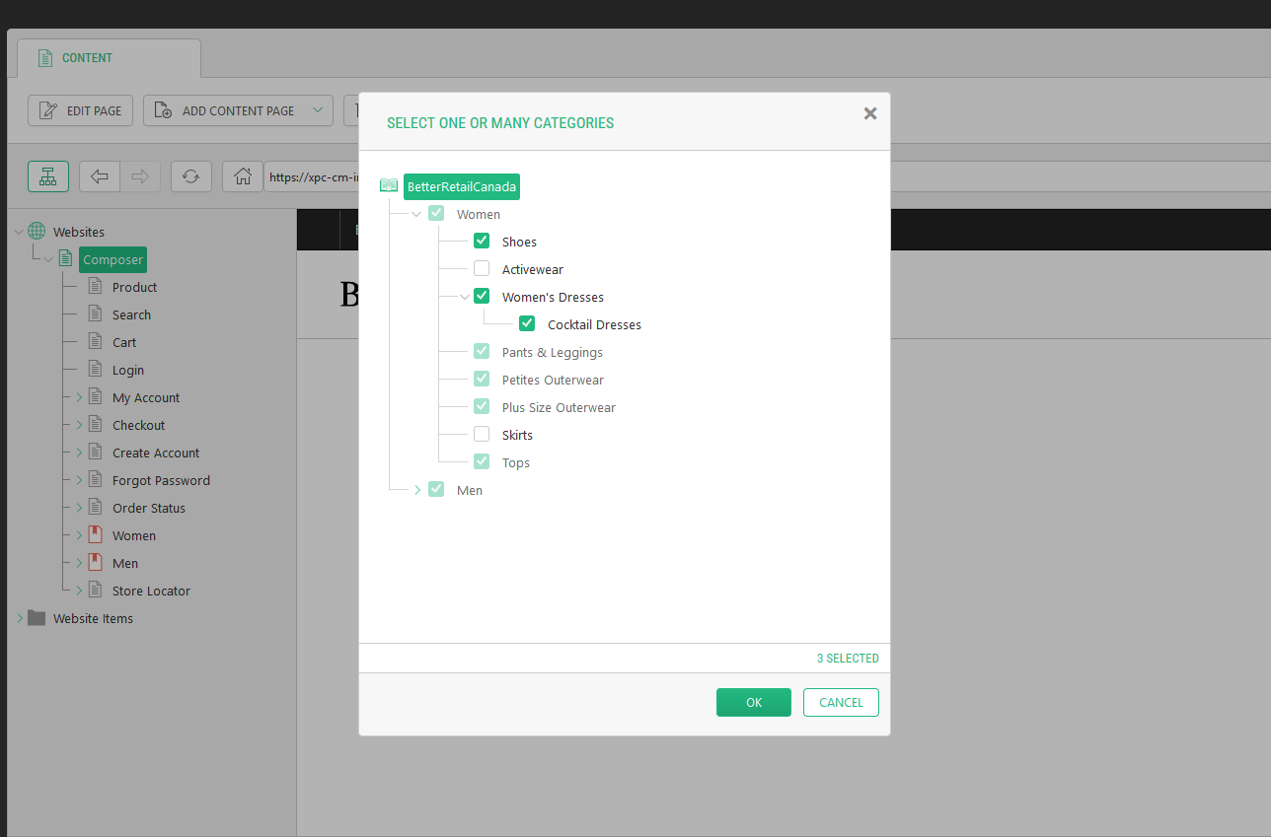1271x837 pixels.
Task: Click the page icon next to Store Locator
Action: (94, 590)
